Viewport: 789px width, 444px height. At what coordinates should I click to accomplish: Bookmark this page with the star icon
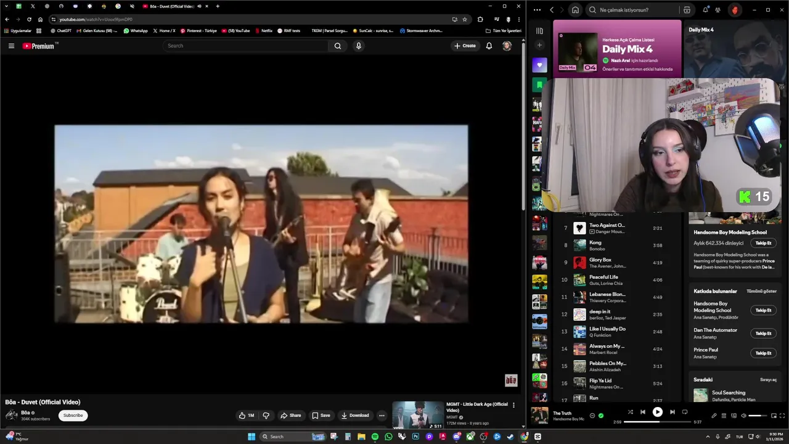[x=465, y=19]
